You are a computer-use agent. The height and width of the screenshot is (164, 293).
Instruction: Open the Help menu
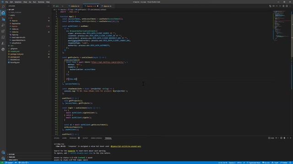[48, 2]
